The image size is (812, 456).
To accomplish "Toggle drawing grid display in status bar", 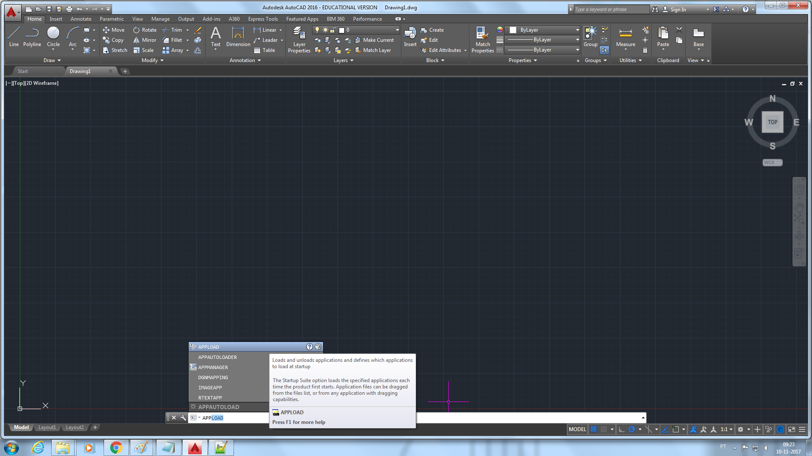I will tap(594, 429).
